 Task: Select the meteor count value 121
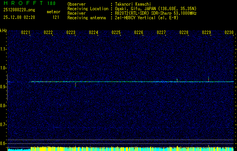point(56,17)
